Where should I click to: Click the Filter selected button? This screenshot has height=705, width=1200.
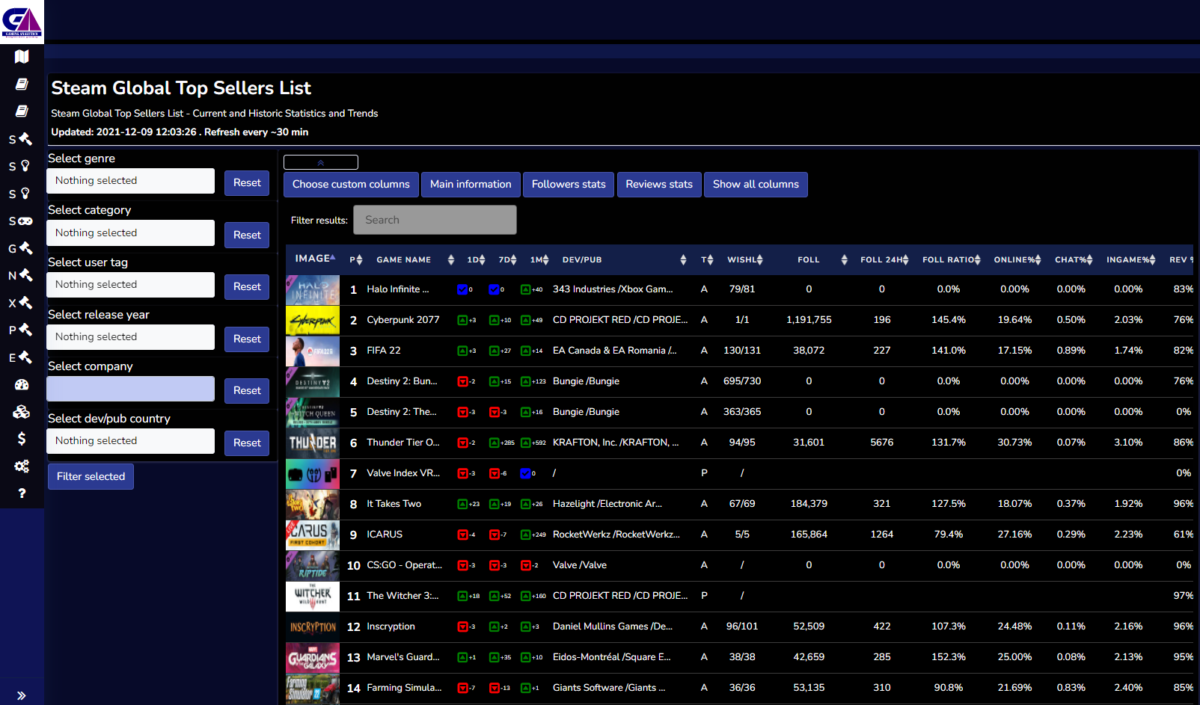(91, 477)
